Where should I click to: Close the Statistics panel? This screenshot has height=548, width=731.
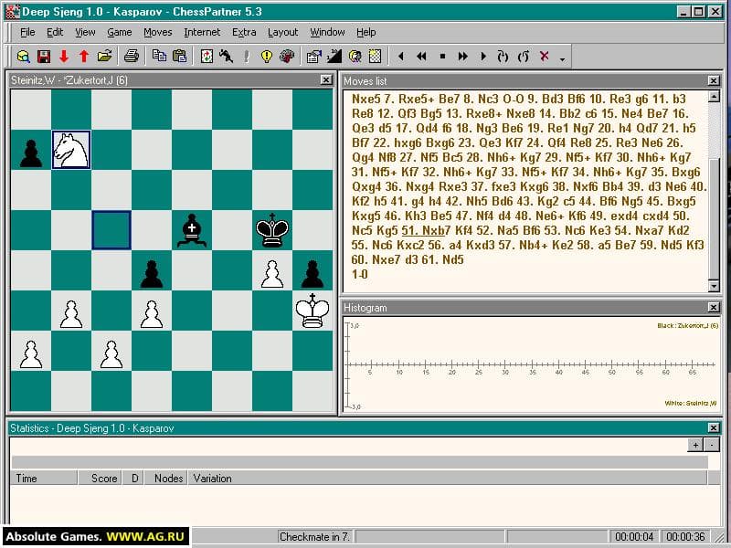pyautogui.click(x=714, y=427)
